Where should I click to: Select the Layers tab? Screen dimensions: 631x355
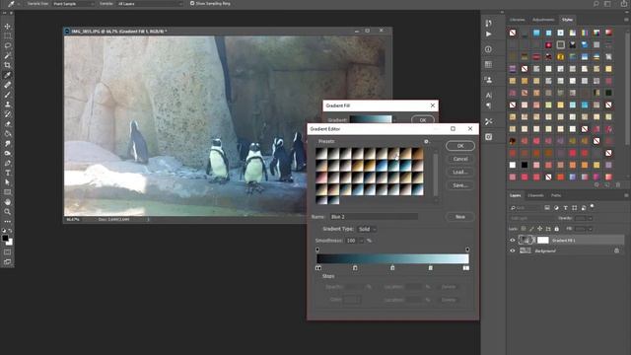pos(515,195)
